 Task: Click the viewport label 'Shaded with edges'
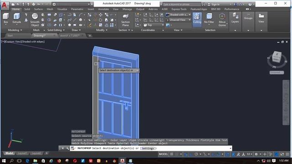point(33,41)
